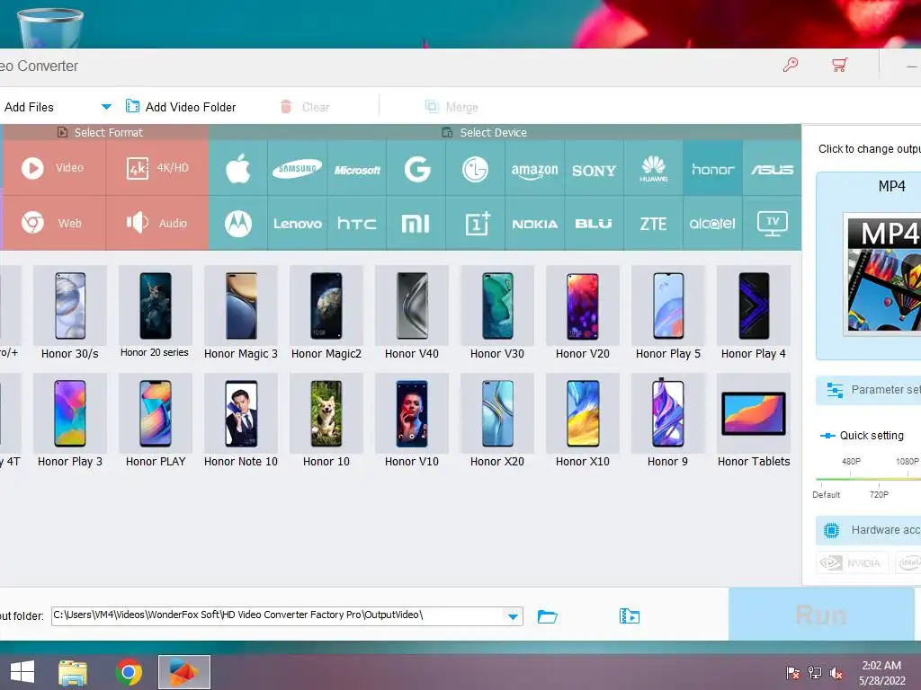Screen dimensions: 921x690
Task: Choose the Honor 30/s device profile
Action: (x=70, y=312)
